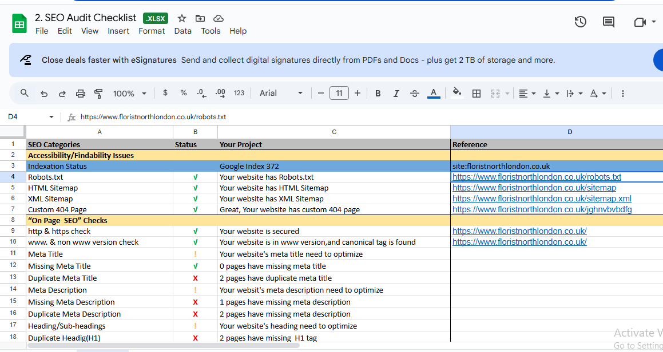Open the text color picker
Viewport: 663px width, 352px height.
point(434,93)
